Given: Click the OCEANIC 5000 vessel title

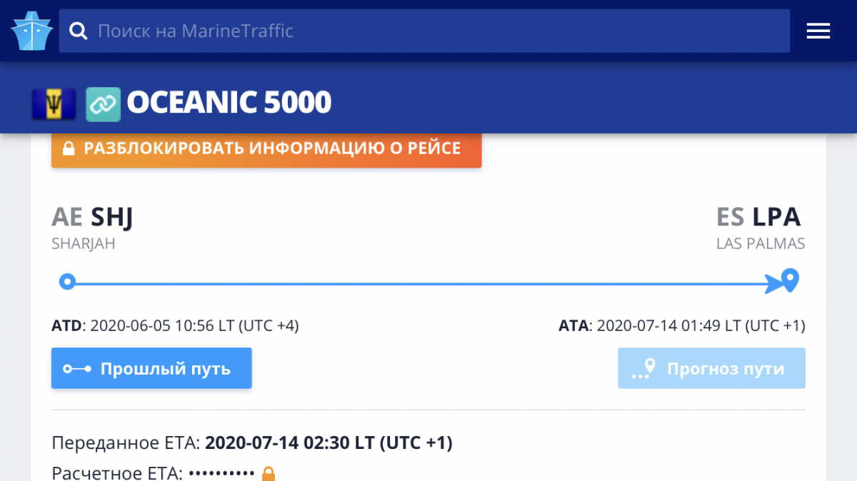Looking at the screenshot, I should pyautogui.click(x=229, y=103).
